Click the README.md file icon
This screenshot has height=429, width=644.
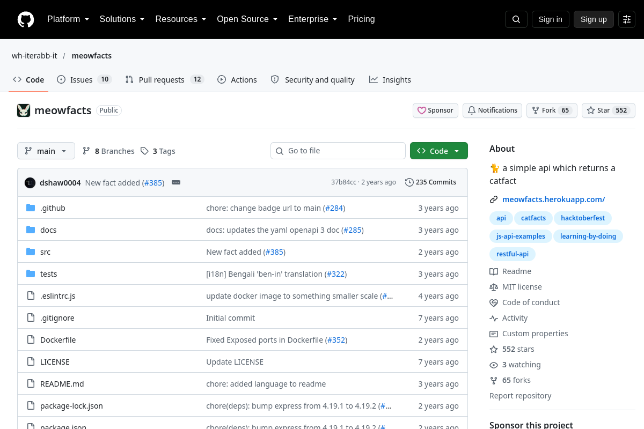[31, 384]
